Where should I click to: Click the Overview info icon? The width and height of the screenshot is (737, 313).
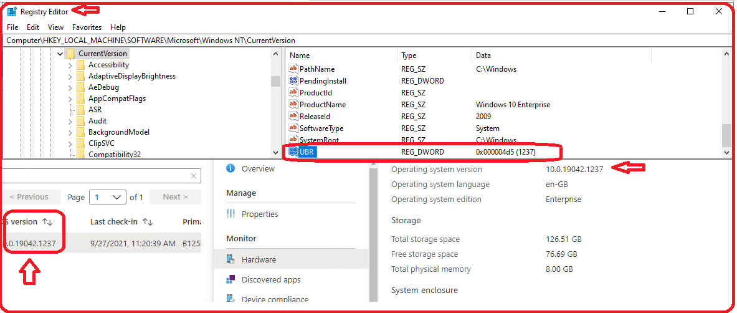[231, 168]
